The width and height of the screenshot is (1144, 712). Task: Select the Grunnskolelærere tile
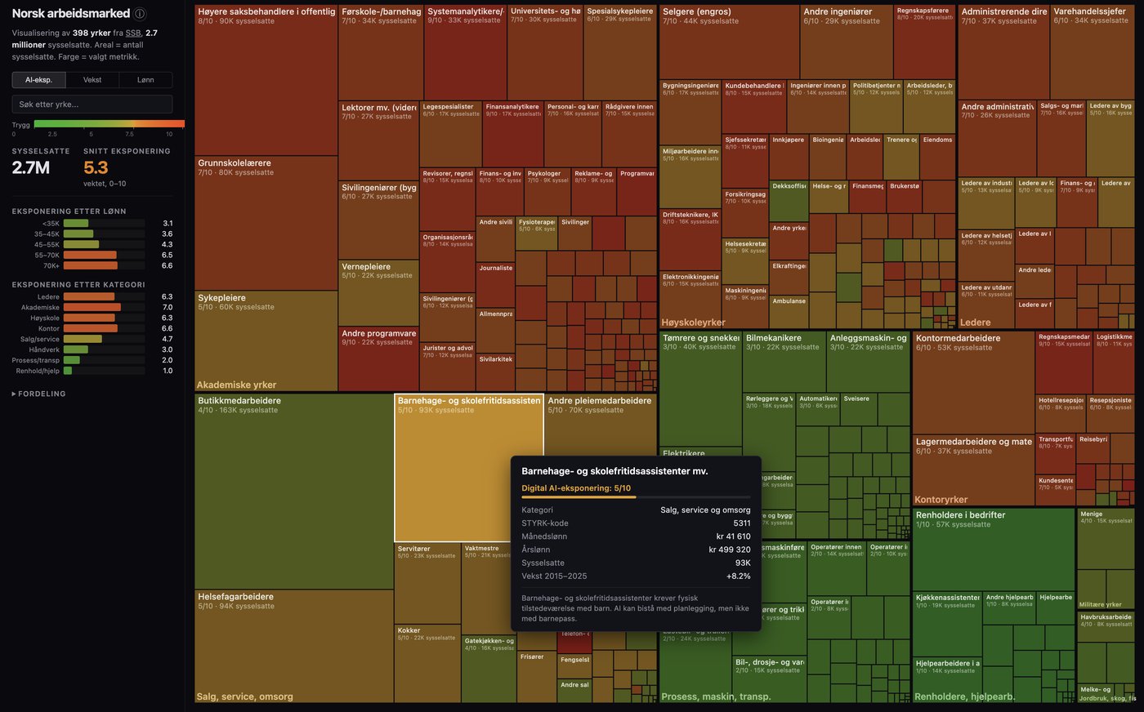[266, 223]
